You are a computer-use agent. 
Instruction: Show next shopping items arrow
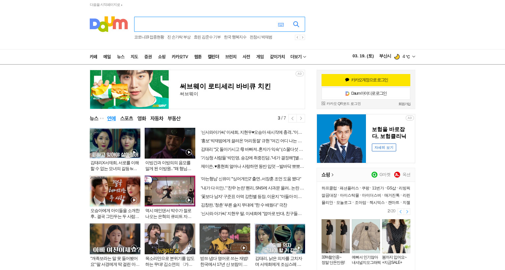tap(407, 212)
